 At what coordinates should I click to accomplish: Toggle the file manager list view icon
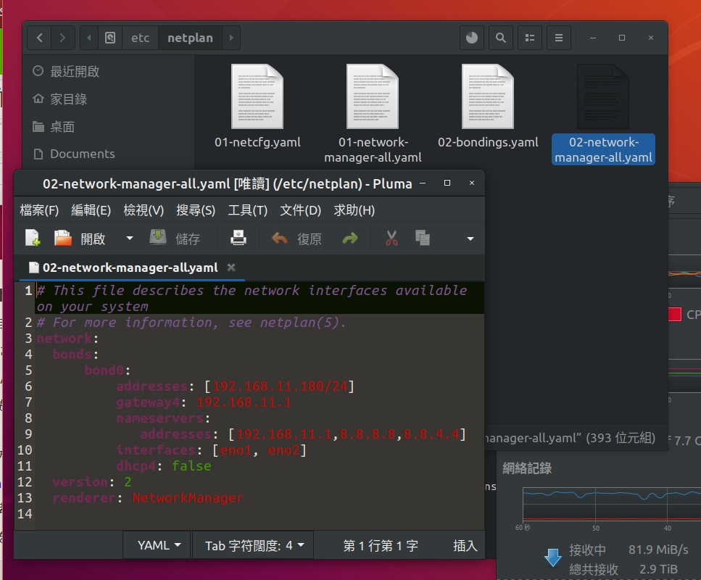(530, 38)
